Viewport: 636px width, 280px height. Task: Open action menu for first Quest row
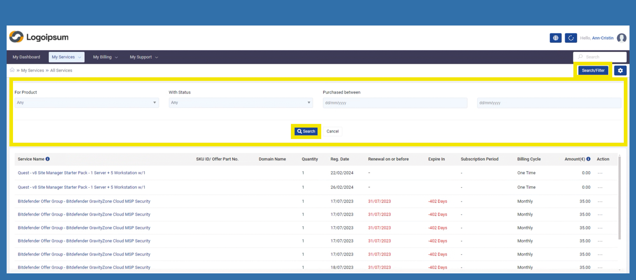click(x=600, y=173)
